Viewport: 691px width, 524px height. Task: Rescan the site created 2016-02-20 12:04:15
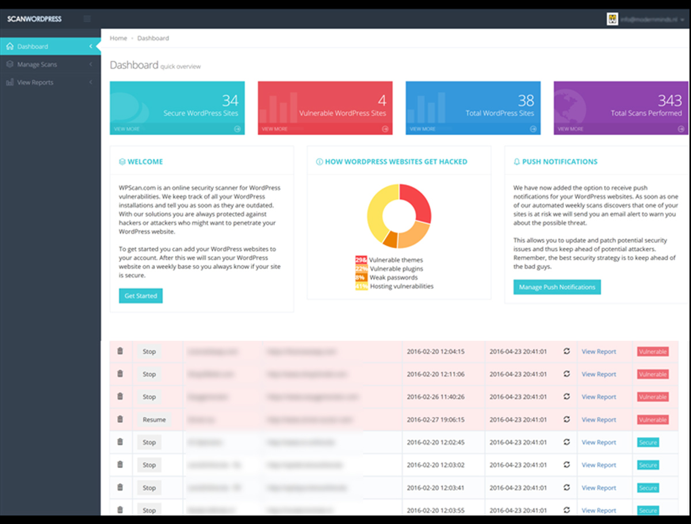click(567, 351)
